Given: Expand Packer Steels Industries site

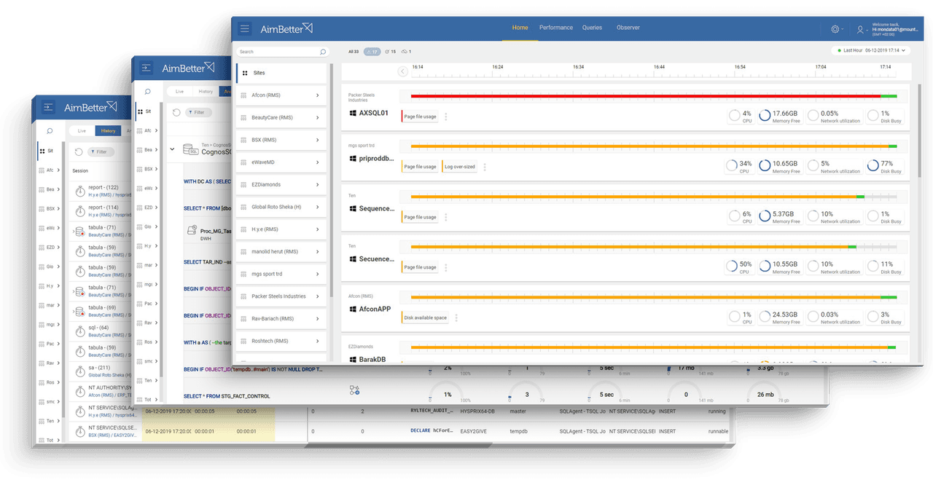Looking at the screenshot, I should 318,296.
